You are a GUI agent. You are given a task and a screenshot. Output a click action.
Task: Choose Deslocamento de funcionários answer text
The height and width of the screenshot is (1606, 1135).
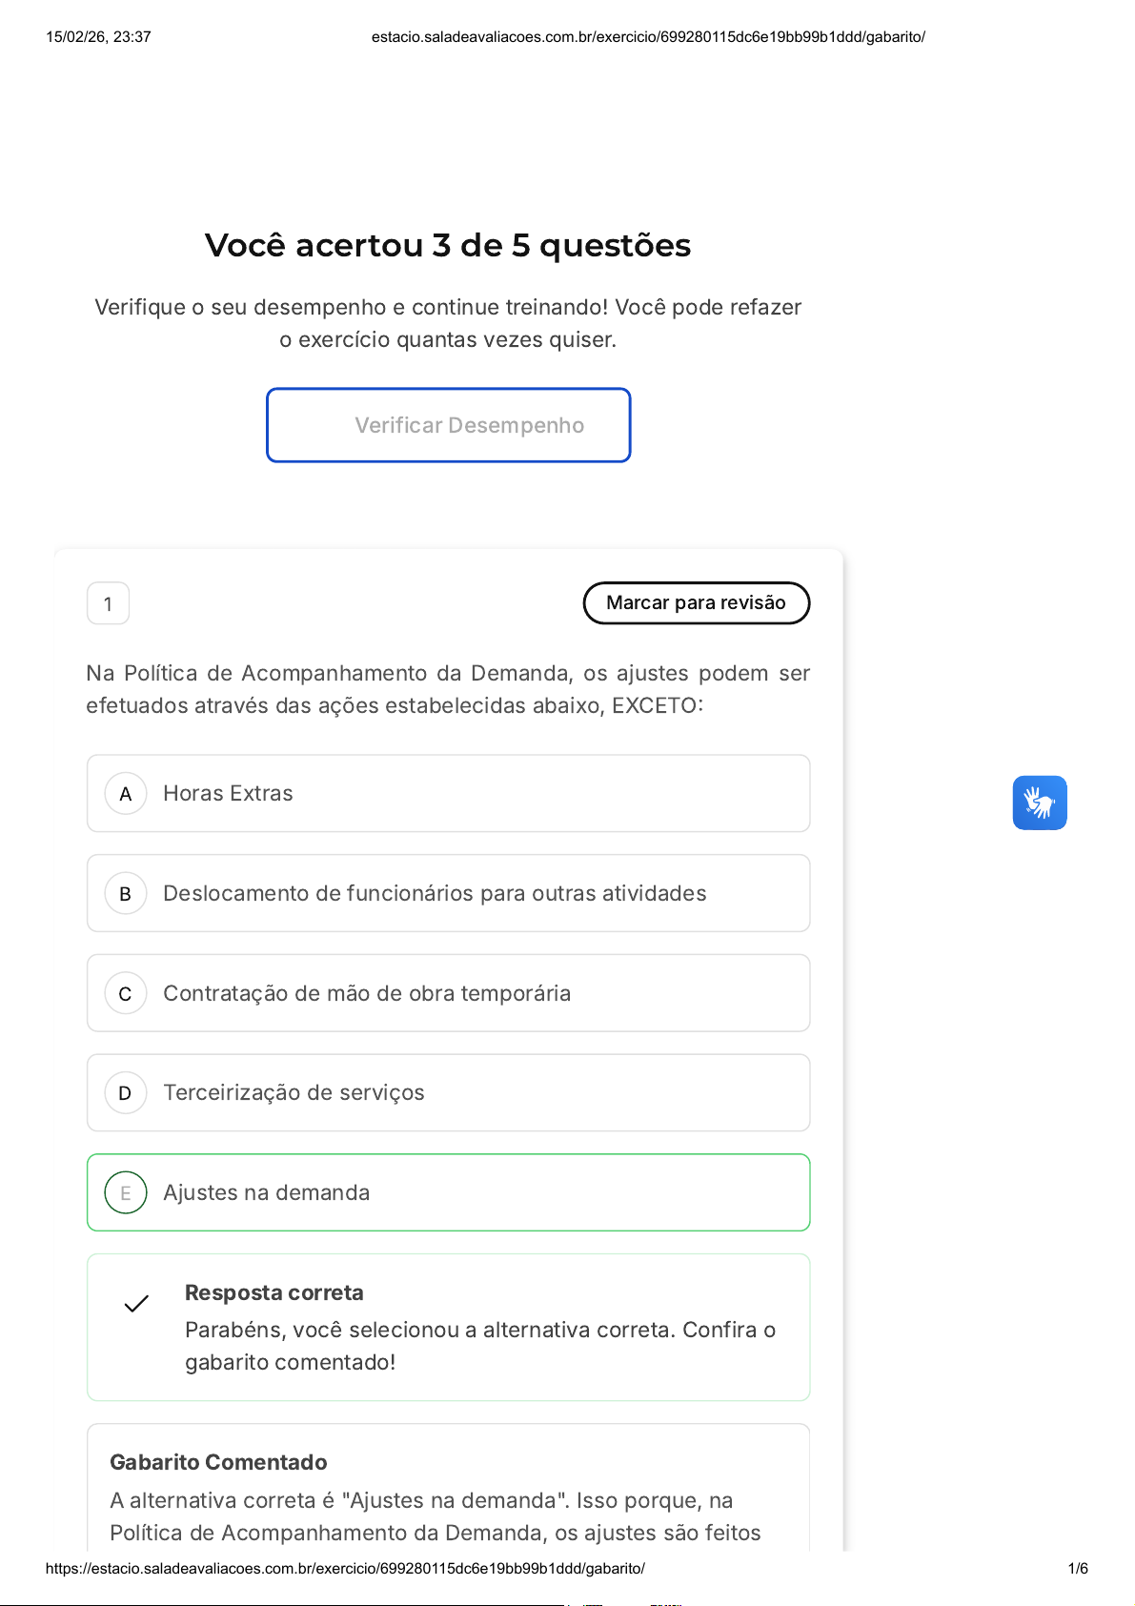[x=435, y=894]
